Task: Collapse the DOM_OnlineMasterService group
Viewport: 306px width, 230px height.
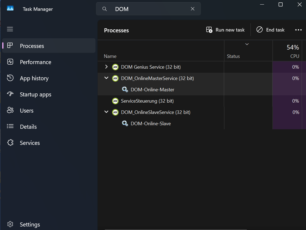Action: pos(106,78)
